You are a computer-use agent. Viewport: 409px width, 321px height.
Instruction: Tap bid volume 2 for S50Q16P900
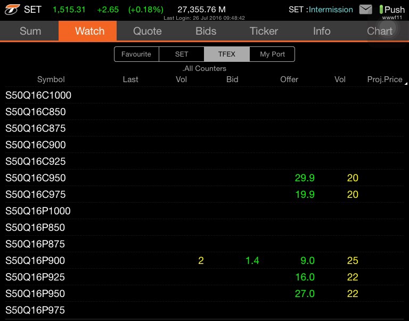(x=201, y=260)
